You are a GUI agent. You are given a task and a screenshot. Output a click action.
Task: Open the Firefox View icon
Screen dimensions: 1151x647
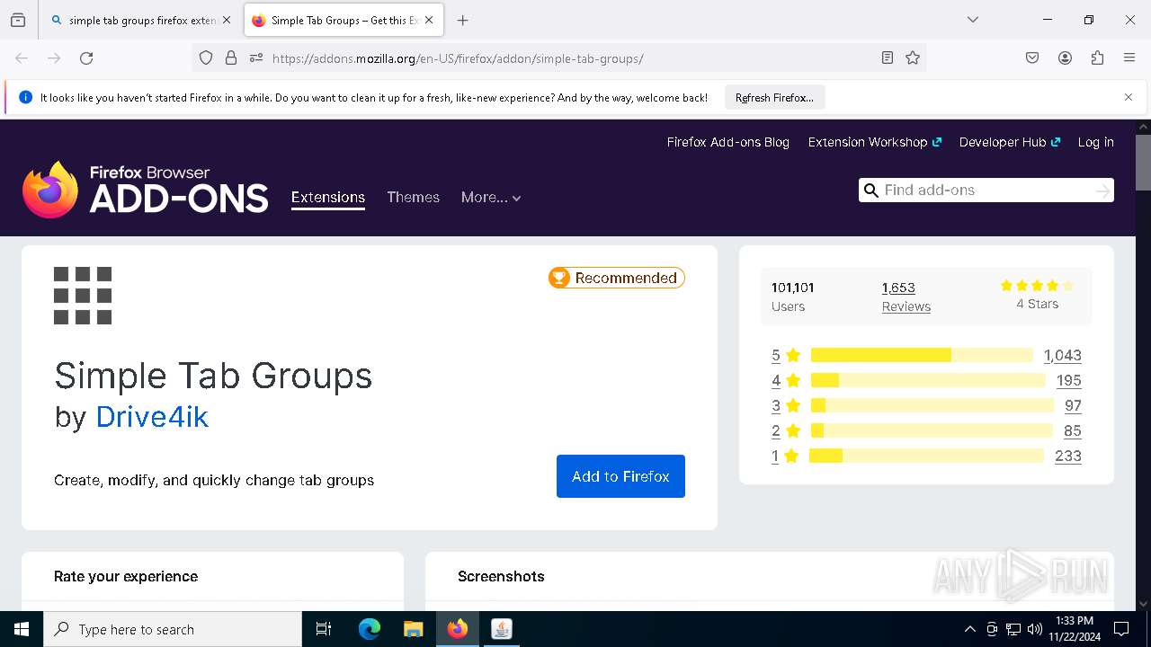18,20
